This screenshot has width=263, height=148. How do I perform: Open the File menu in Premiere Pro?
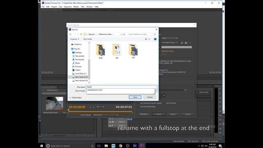pos(43,7)
